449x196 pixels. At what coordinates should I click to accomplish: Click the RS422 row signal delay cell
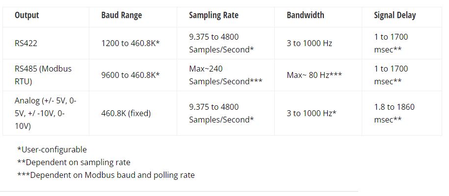[x=391, y=43]
